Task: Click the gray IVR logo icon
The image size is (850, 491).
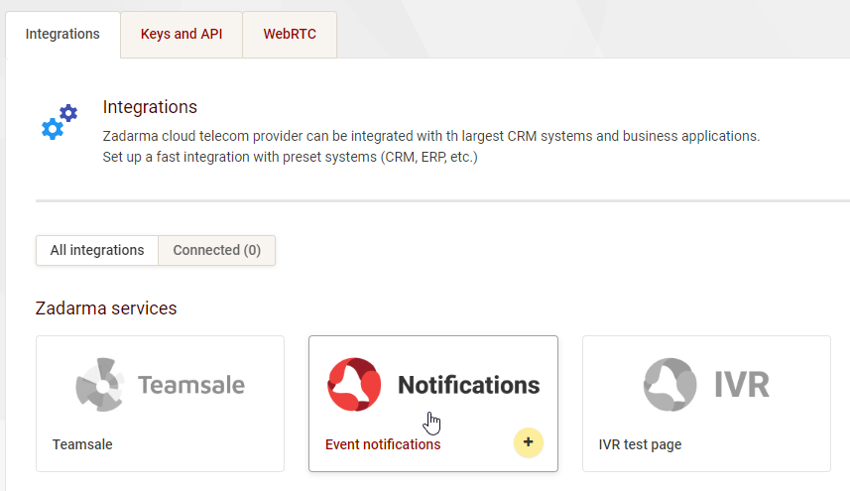Action: pyautogui.click(x=670, y=384)
